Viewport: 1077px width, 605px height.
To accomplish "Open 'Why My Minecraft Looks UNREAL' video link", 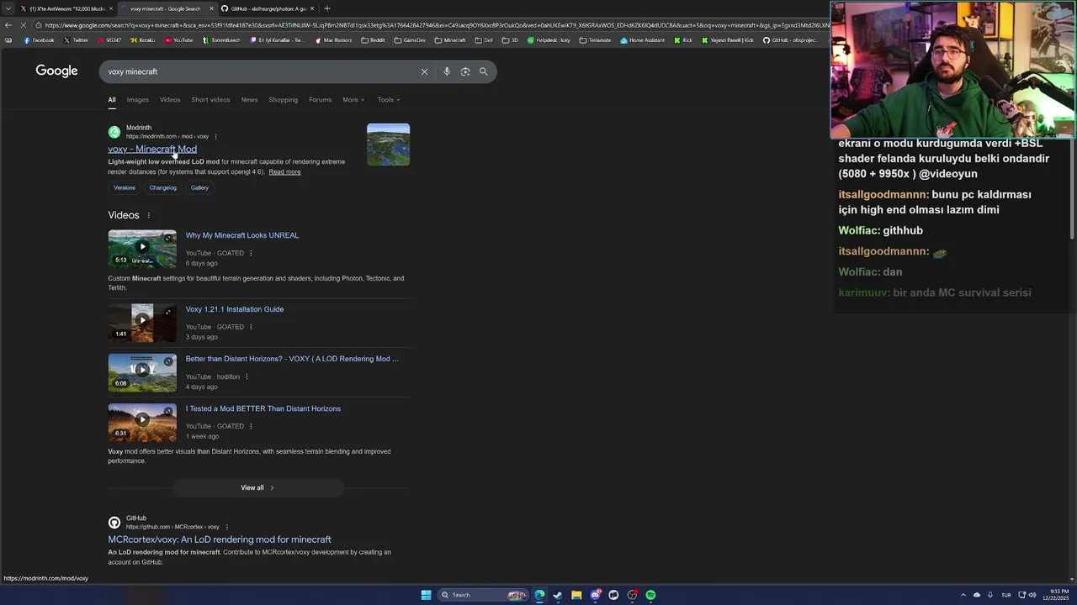I will point(242,235).
